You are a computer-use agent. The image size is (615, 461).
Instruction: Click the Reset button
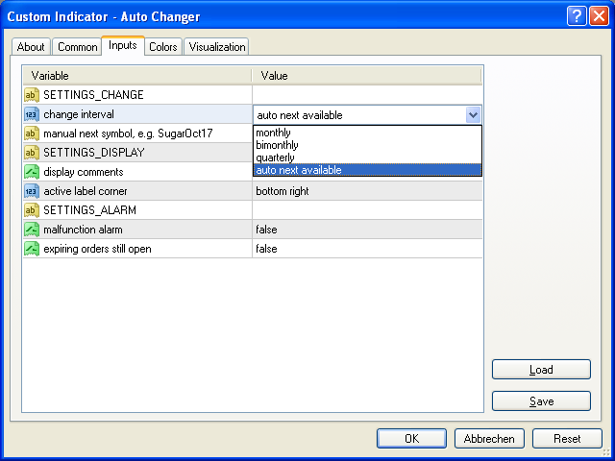click(567, 439)
